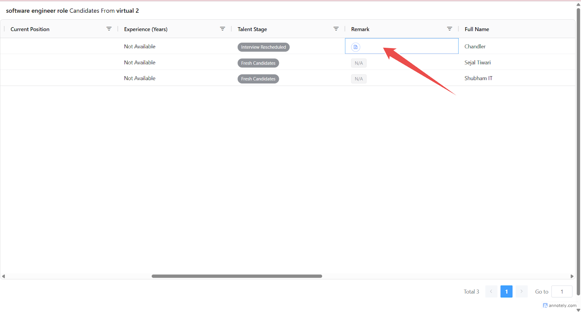Sort by the Current Position column header
This screenshot has height=312, width=581.
30,29
